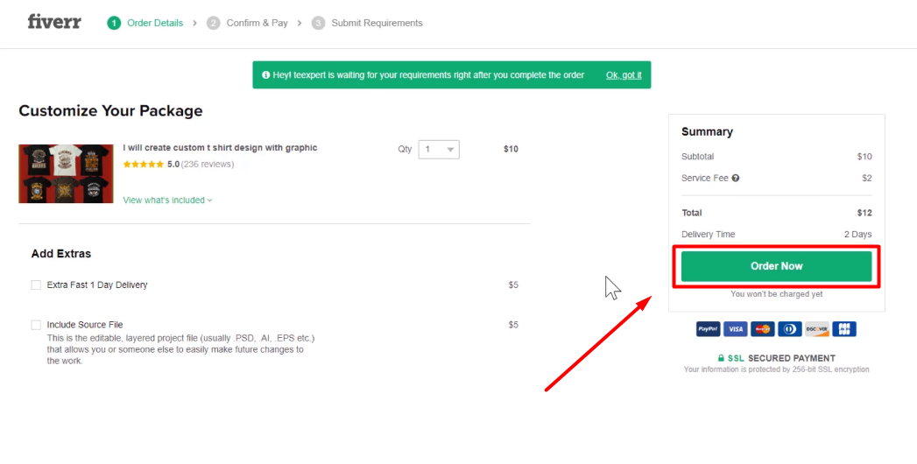
Task: Click the green SSL padlock icon
Action: coord(721,358)
